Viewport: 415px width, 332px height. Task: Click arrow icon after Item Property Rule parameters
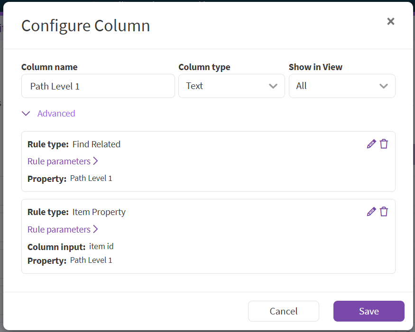click(x=96, y=229)
